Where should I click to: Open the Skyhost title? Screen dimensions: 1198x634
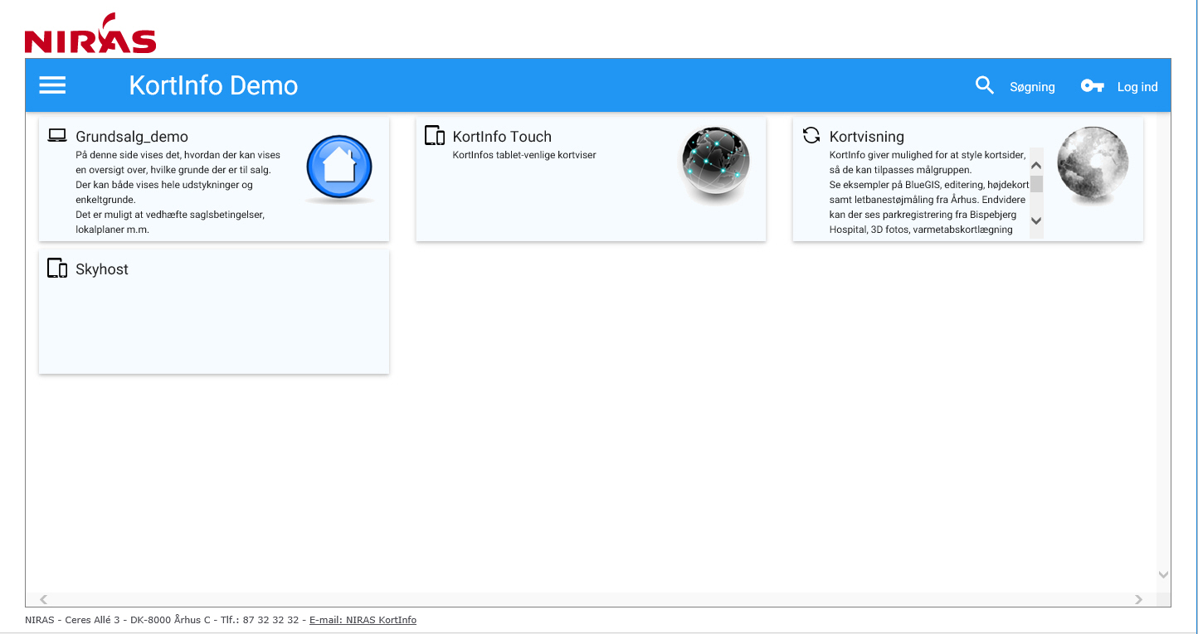point(102,269)
